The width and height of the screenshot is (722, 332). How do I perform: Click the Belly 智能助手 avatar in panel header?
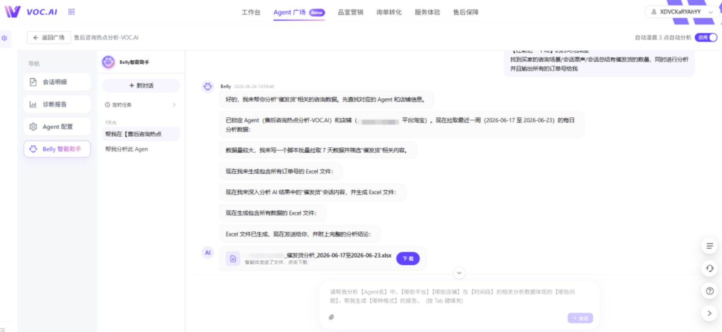point(108,62)
